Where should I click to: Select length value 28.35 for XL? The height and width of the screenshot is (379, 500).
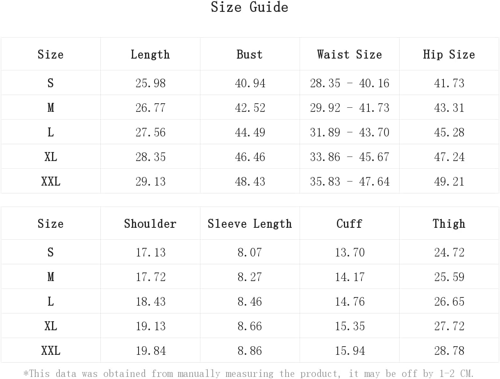click(150, 157)
